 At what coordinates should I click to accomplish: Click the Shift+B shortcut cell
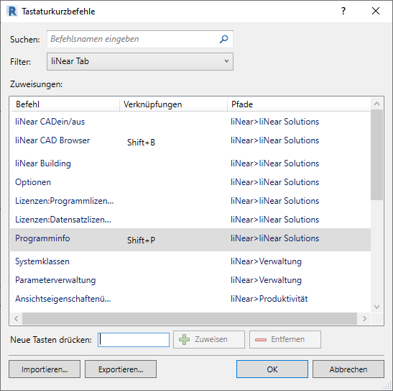tap(141, 143)
